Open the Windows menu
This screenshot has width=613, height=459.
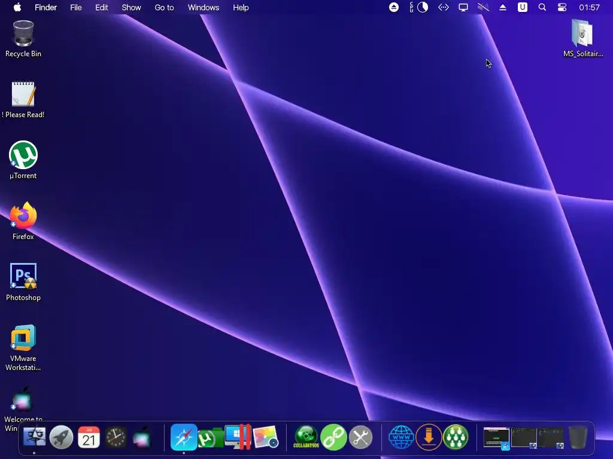204,7
